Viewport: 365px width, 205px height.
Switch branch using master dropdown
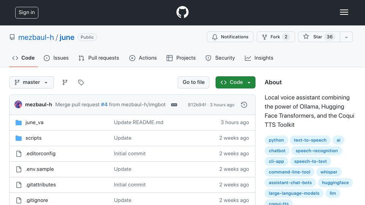(32, 82)
